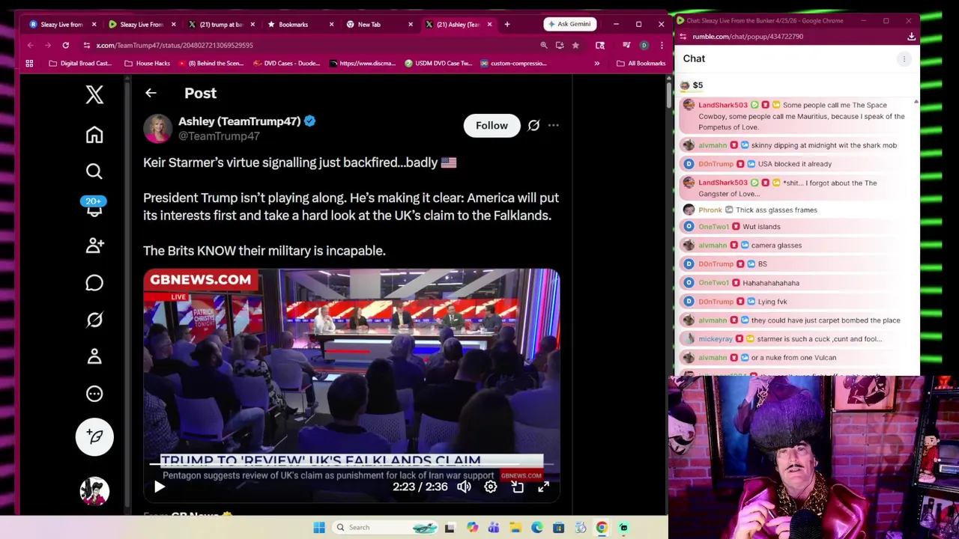The width and height of the screenshot is (959, 539).
Task: Open Notifications bell with 20+ badge
Action: [x=94, y=207]
